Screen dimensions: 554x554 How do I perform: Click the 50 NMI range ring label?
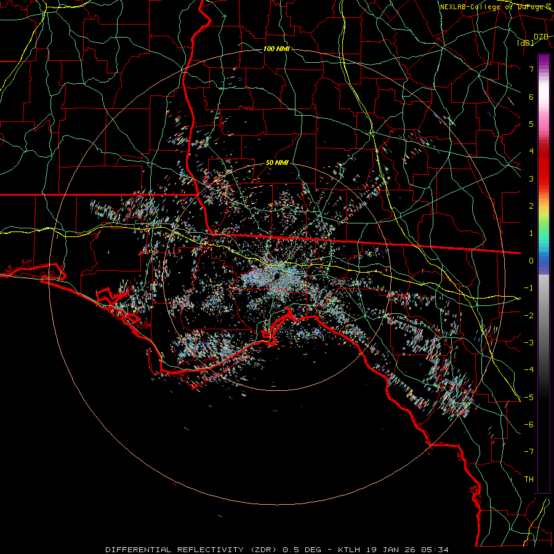point(278,163)
